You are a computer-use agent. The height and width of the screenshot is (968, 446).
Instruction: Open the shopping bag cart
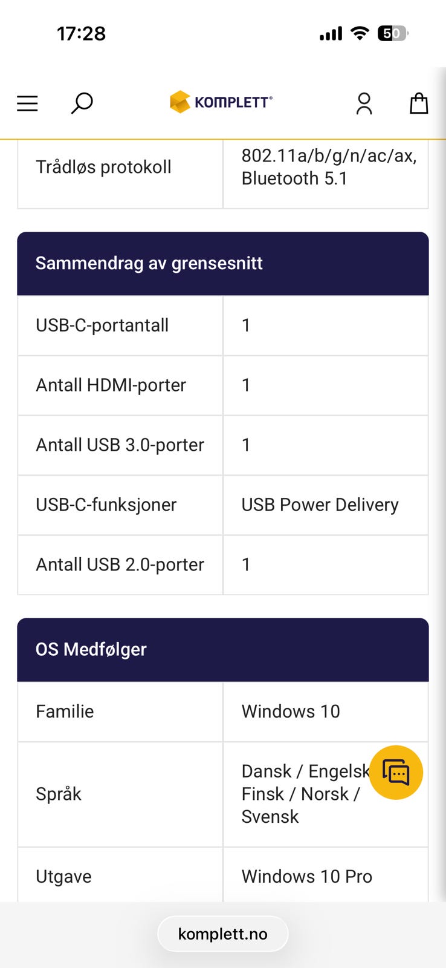419,103
